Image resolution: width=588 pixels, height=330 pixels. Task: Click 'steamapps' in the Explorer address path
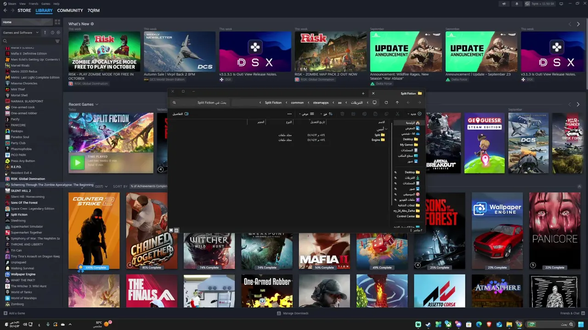click(x=321, y=103)
